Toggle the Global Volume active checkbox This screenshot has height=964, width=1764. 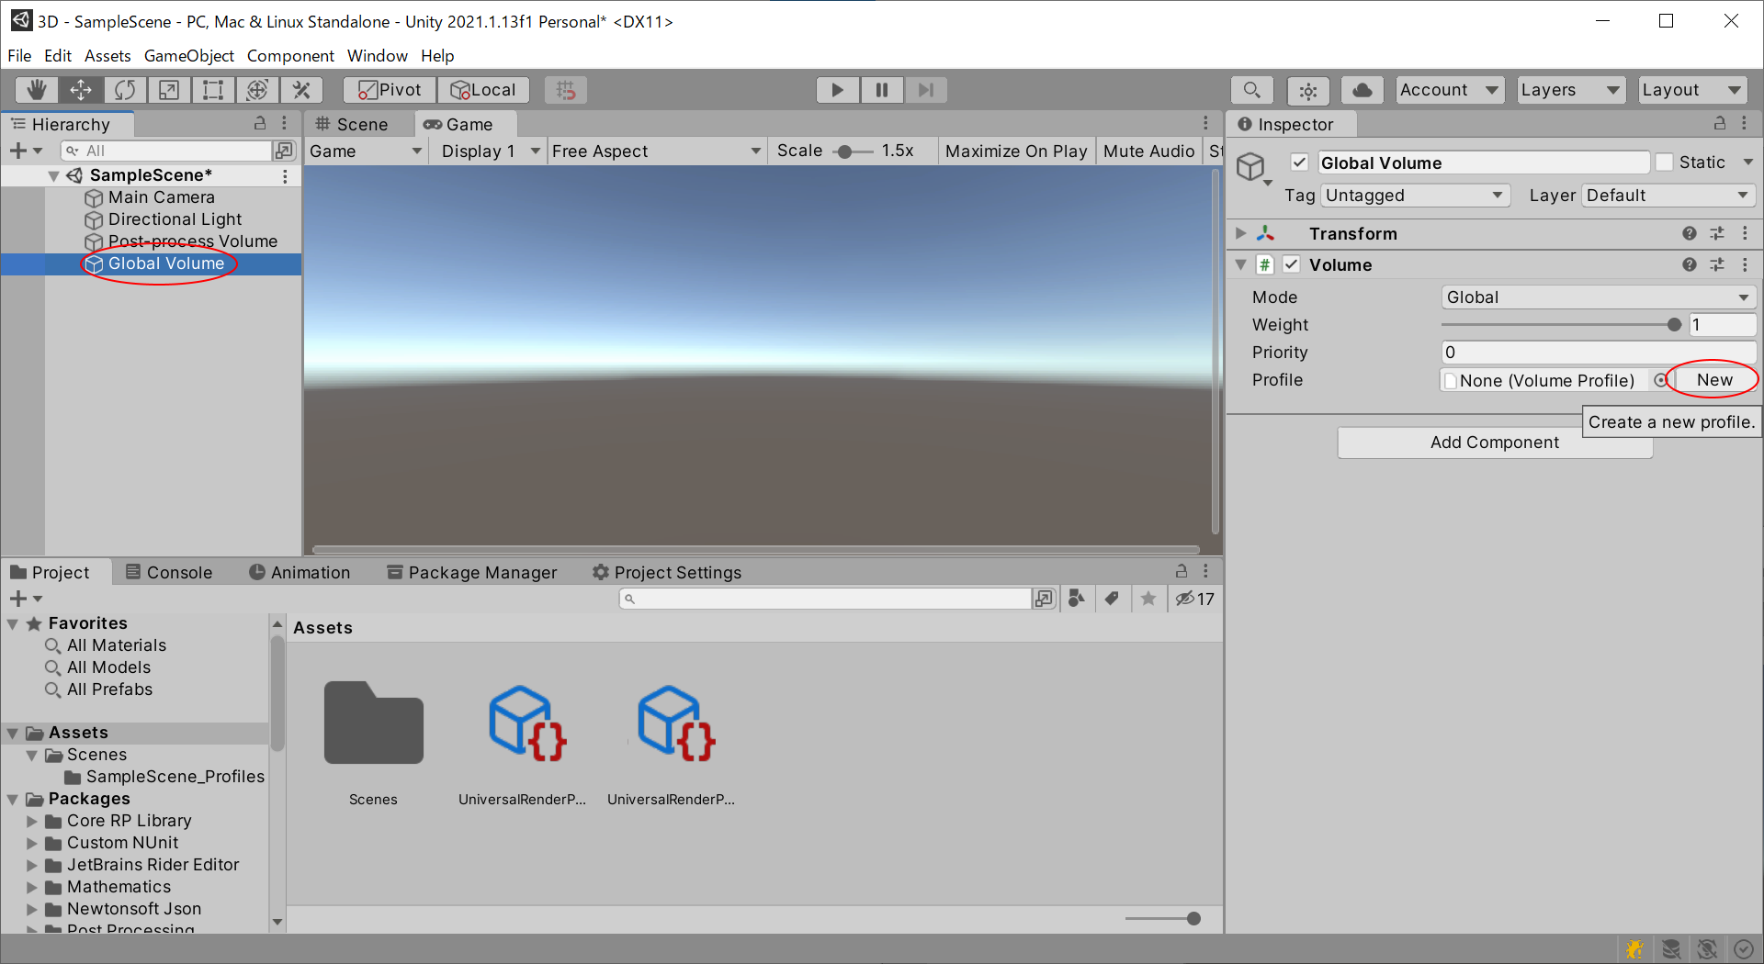pyautogui.click(x=1299, y=163)
